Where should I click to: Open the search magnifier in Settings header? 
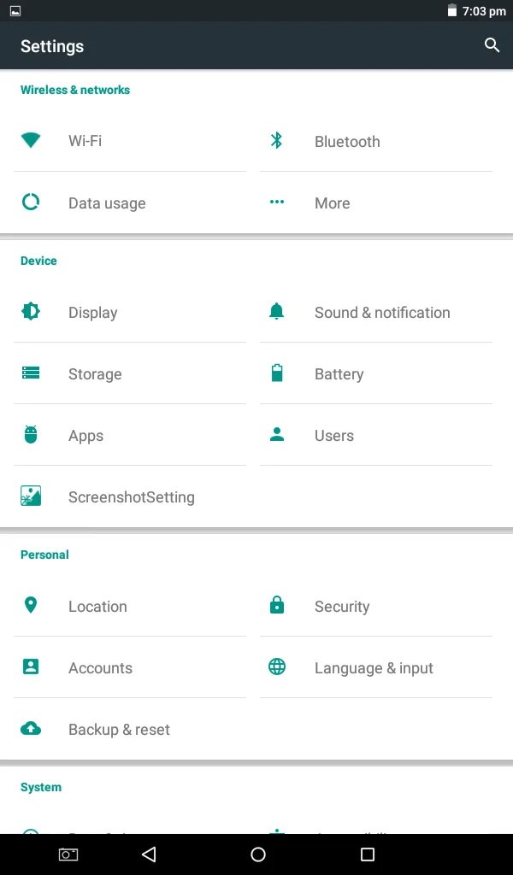click(x=492, y=45)
